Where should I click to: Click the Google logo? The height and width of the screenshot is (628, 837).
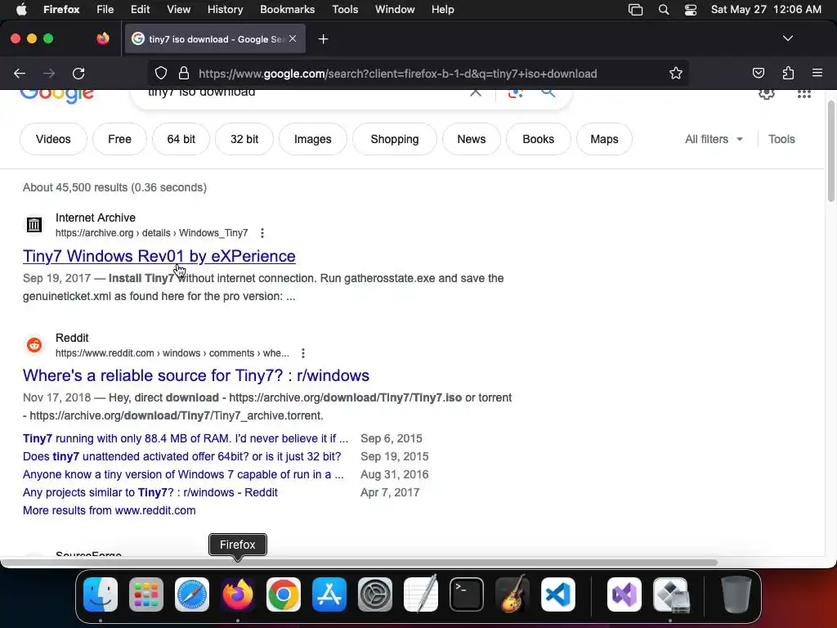pos(56,96)
